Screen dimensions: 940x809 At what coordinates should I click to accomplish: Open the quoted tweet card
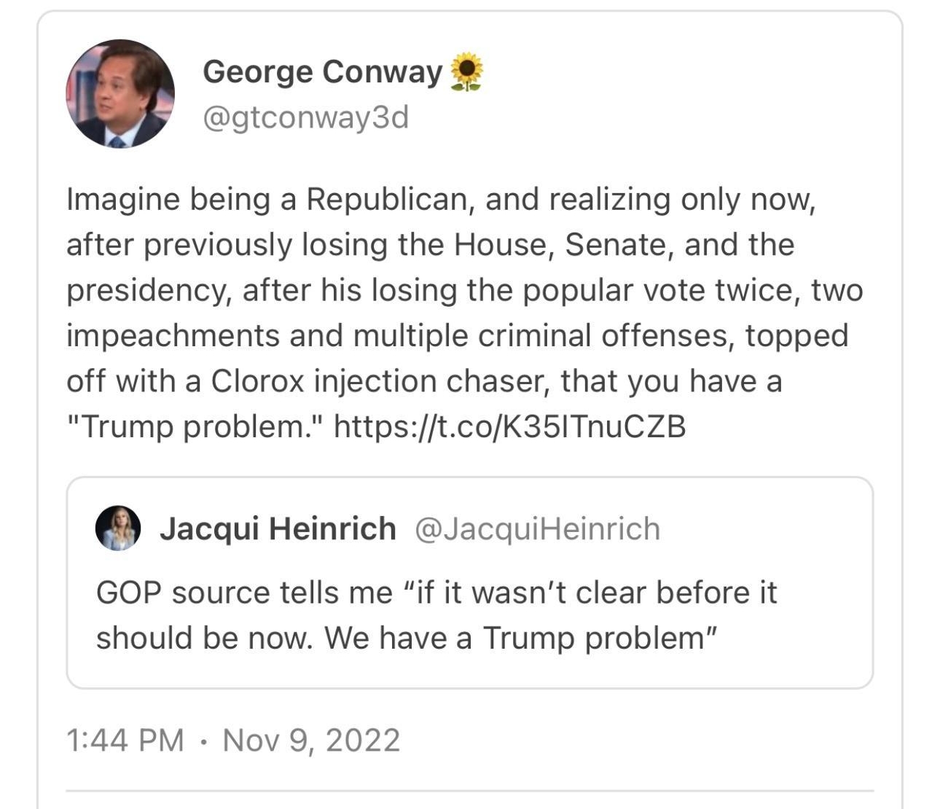[x=470, y=583]
